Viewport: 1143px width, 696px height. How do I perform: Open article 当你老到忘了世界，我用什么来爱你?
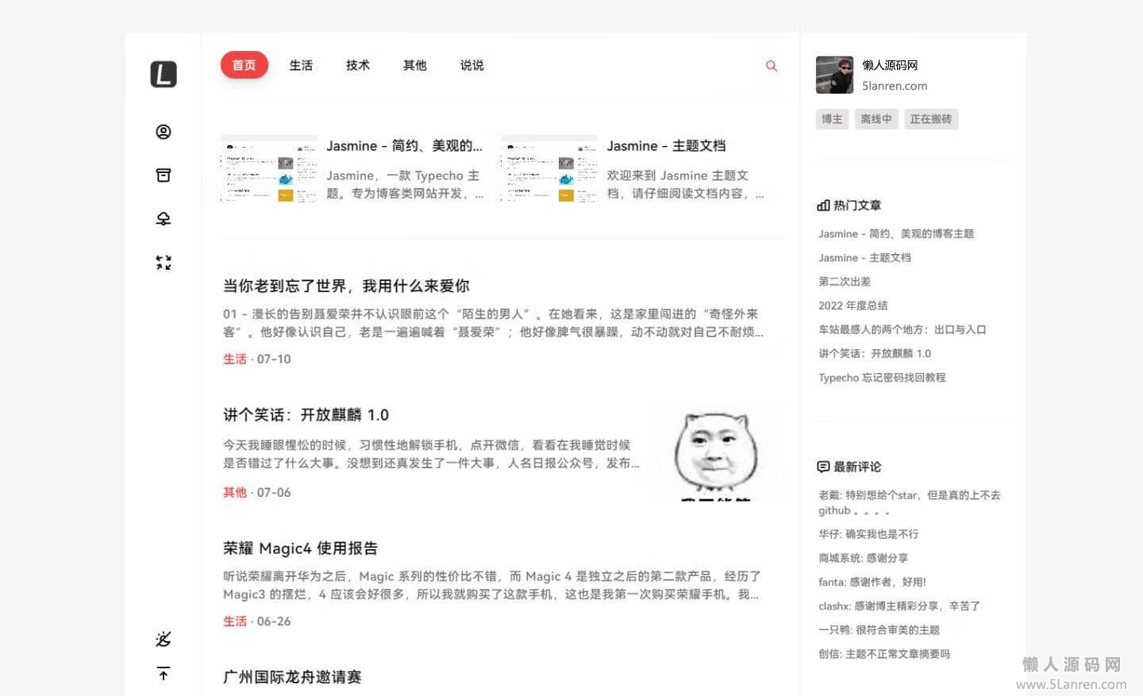[x=346, y=286]
